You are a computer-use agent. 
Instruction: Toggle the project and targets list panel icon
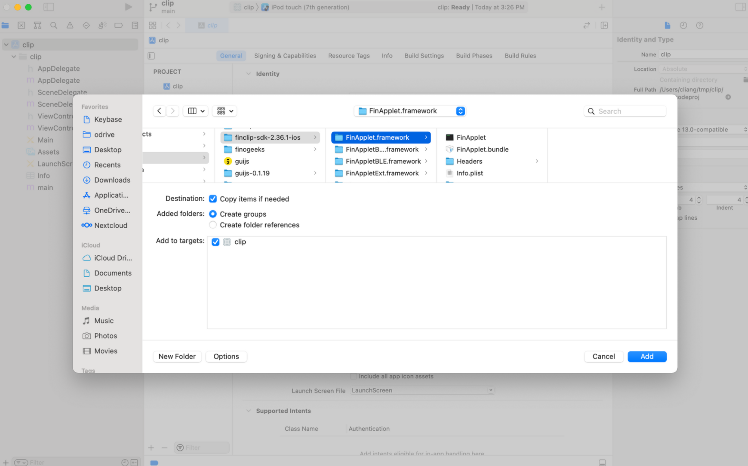click(x=151, y=56)
